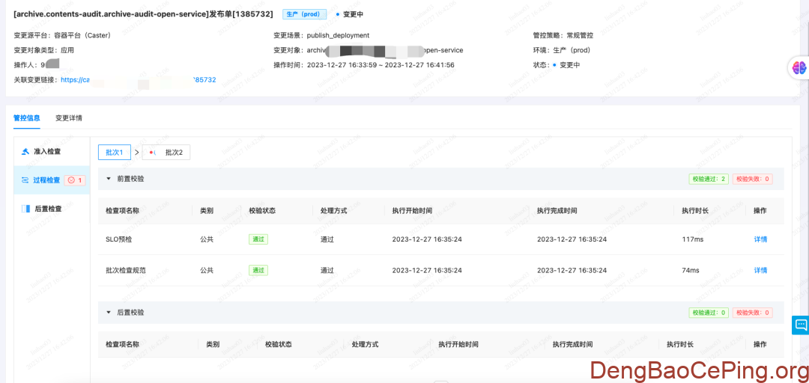Image resolution: width=809 pixels, height=383 pixels.
Task: Click the 生产 (prod) environment tag in header
Action: pos(304,14)
